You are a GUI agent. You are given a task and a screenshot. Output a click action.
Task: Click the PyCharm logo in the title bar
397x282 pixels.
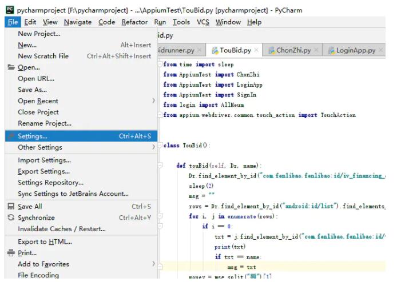10,10
